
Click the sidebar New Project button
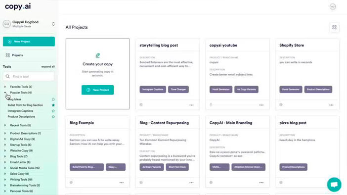[29, 42]
